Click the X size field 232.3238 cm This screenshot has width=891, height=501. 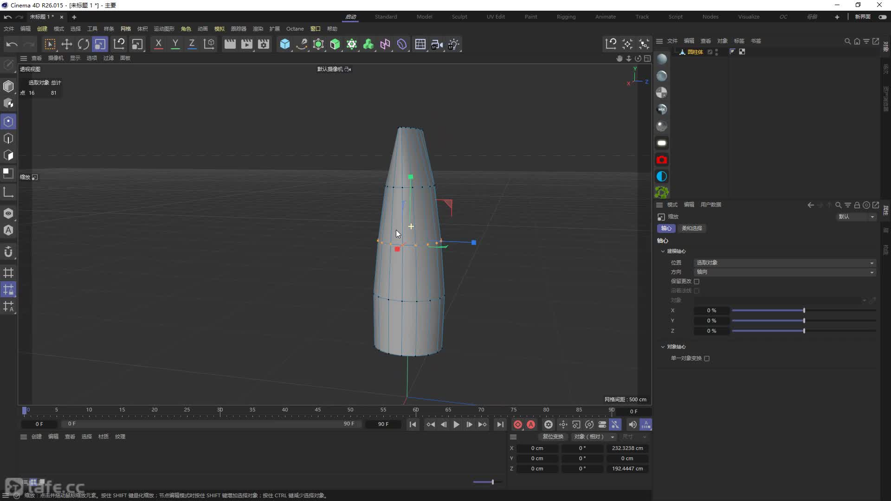(x=627, y=448)
